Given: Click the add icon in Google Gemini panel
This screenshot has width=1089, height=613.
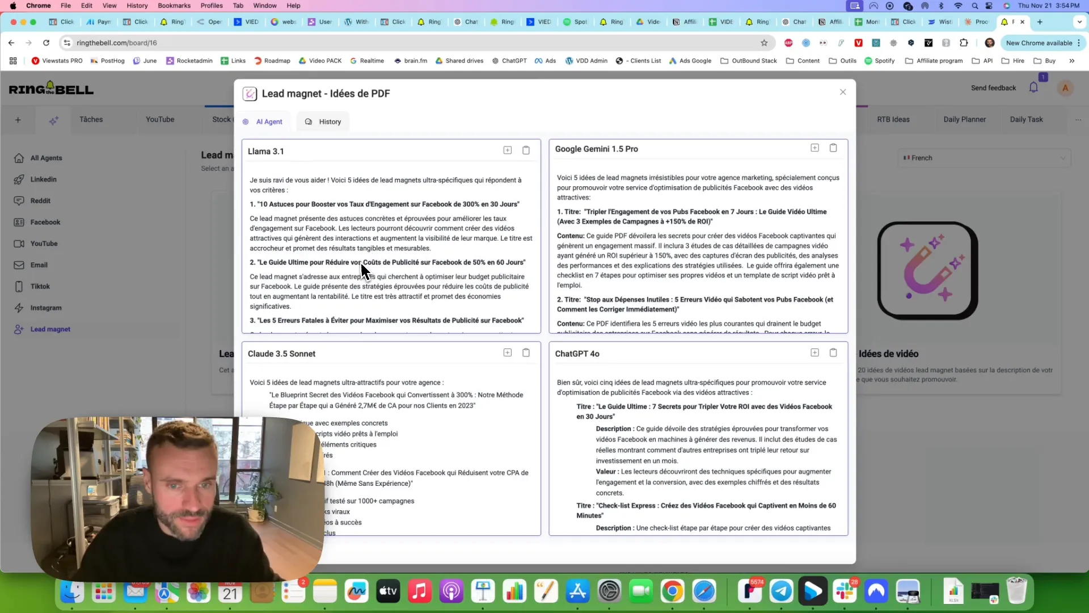Looking at the screenshot, I should coord(814,148).
